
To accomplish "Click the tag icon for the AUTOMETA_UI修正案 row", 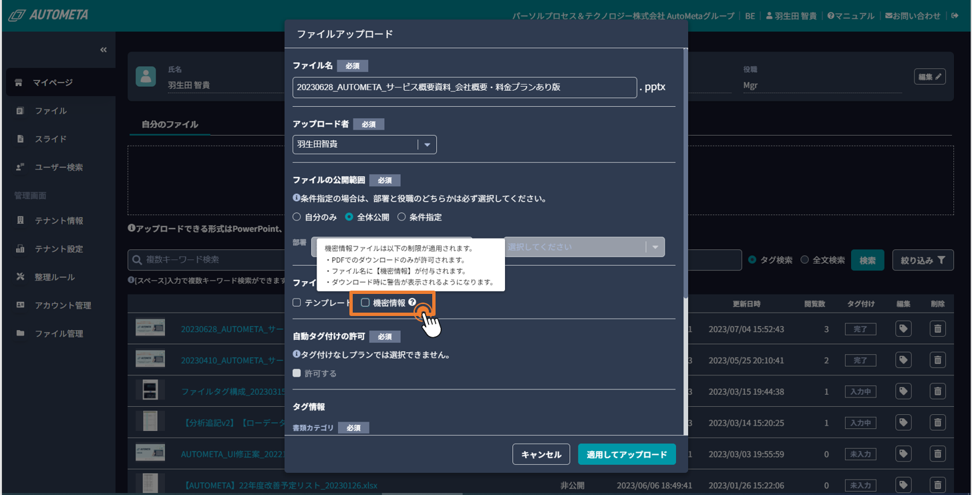I will (903, 454).
